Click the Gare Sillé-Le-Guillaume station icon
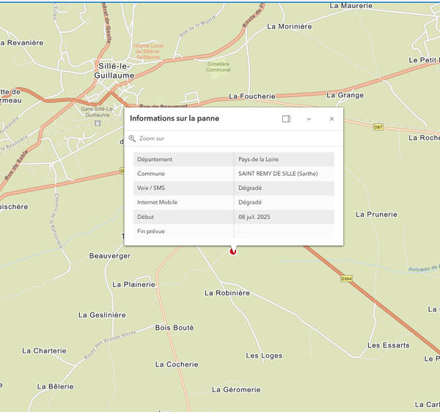The image size is (440, 412). [98, 123]
